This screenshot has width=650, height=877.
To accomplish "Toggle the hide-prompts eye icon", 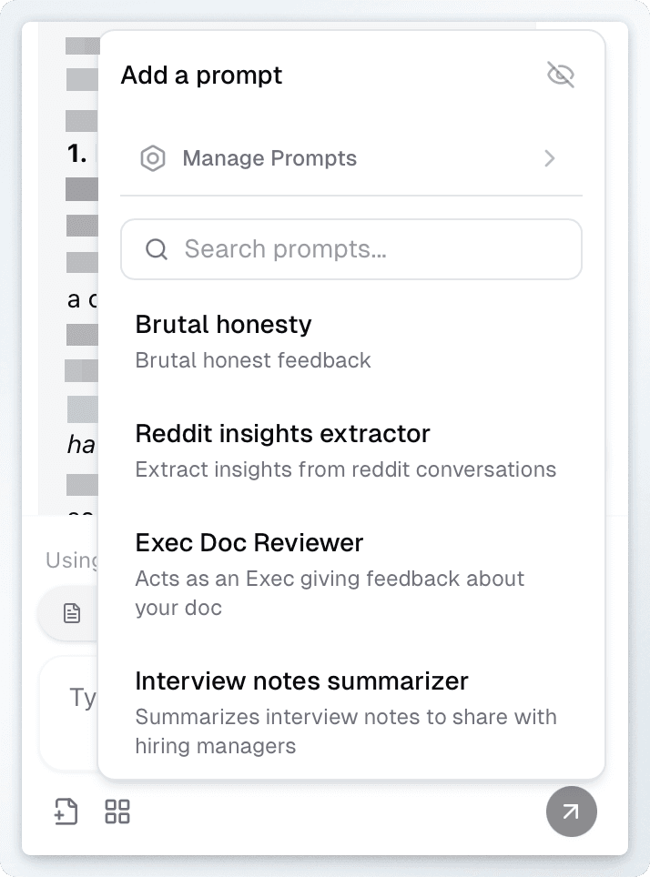I will pyautogui.click(x=561, y=75).
